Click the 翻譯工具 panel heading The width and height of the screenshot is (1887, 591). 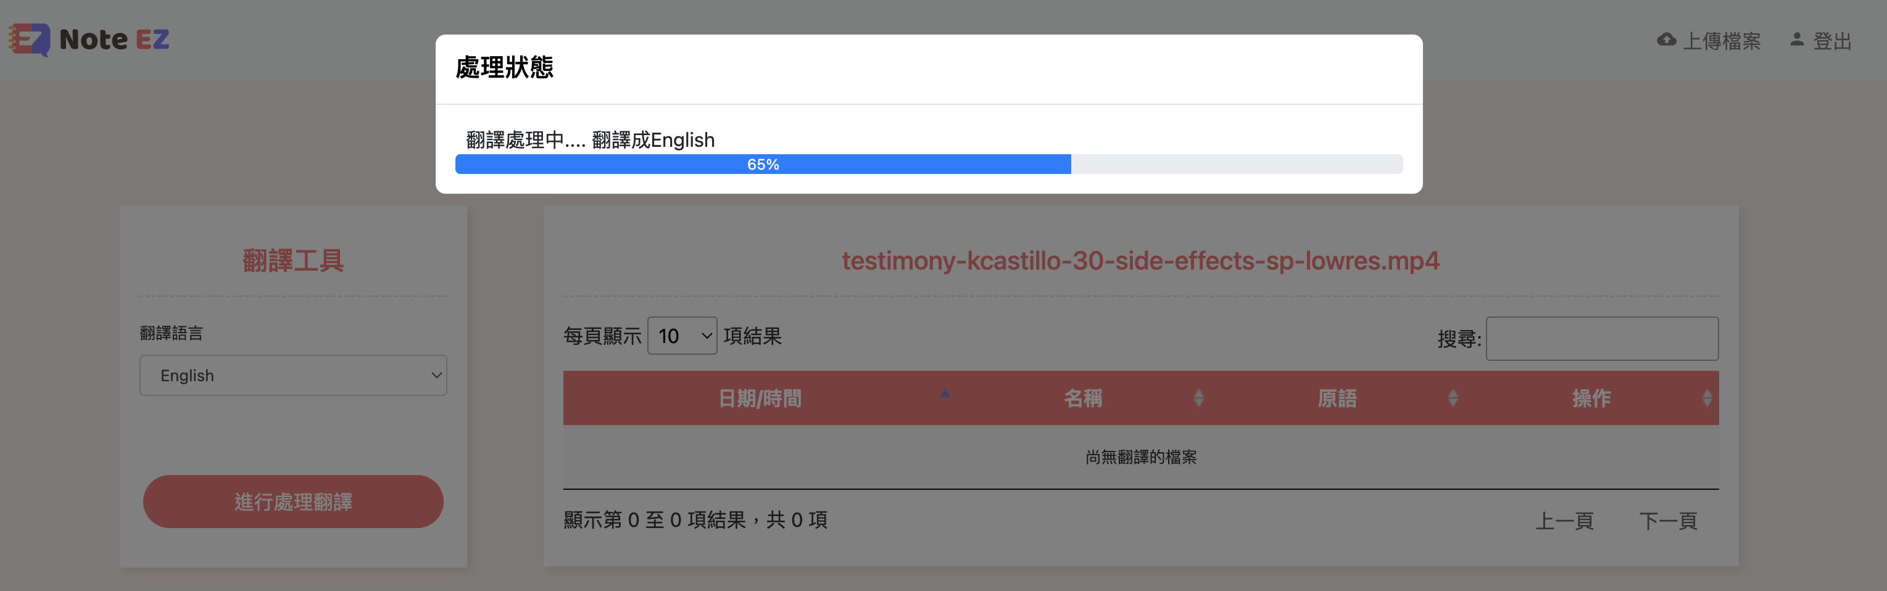click(x=293, y=261)
